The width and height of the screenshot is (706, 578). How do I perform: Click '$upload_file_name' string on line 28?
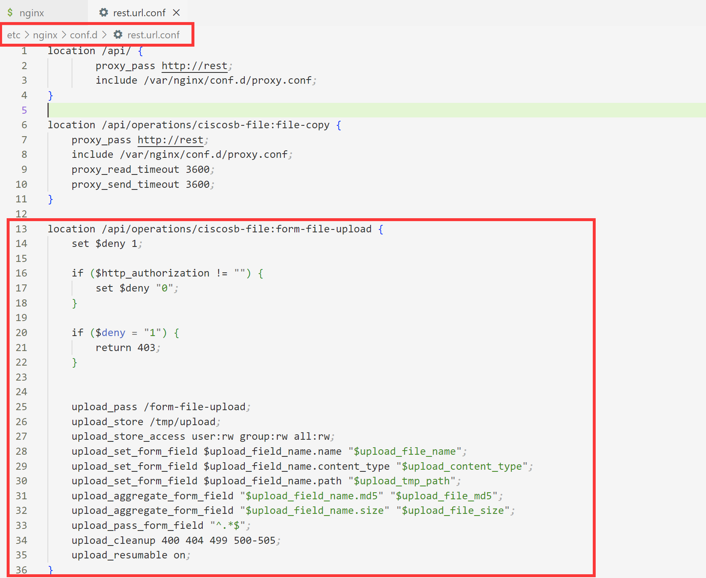(405, 451)
